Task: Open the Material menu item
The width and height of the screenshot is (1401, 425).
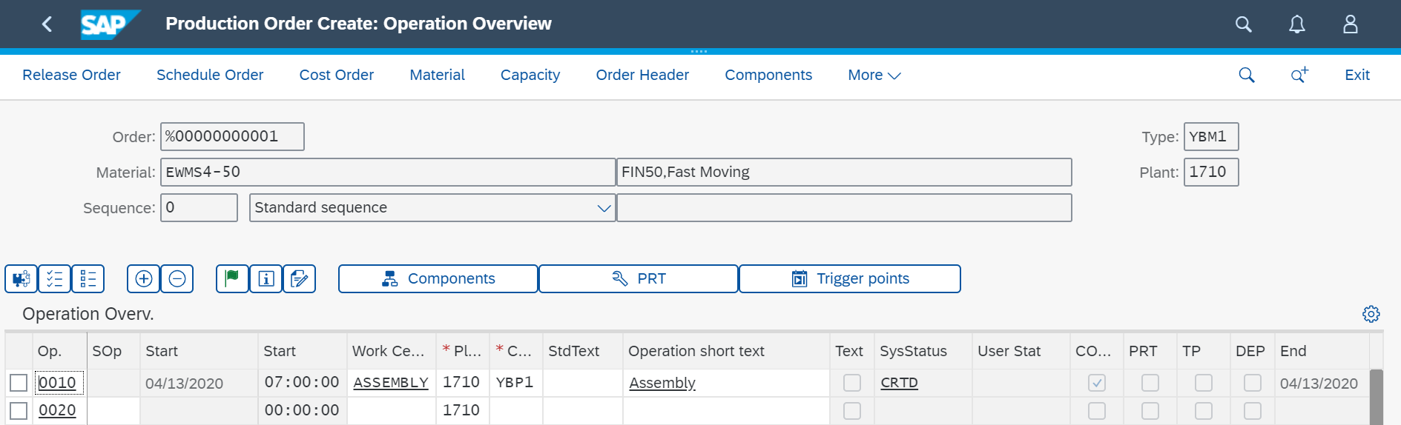Action: coord(438,75)
